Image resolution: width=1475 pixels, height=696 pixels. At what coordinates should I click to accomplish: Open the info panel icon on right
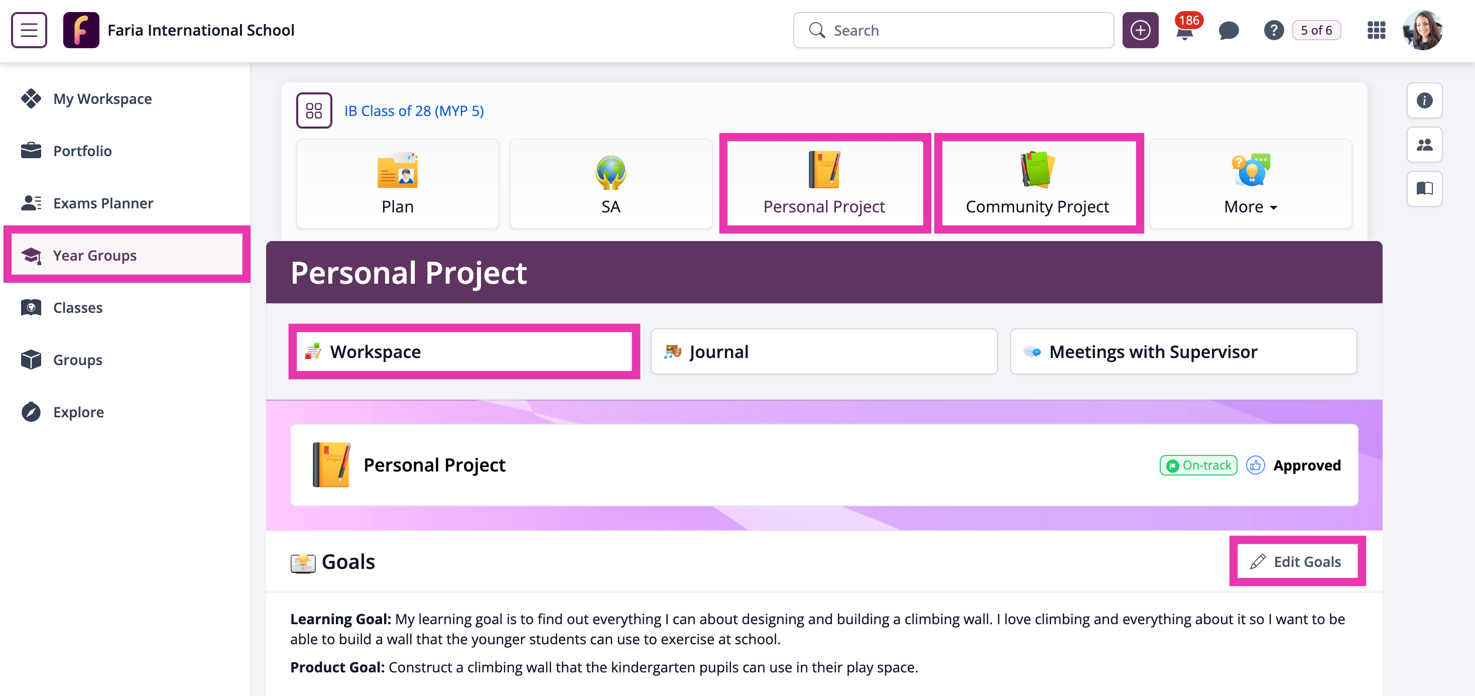1424,100
